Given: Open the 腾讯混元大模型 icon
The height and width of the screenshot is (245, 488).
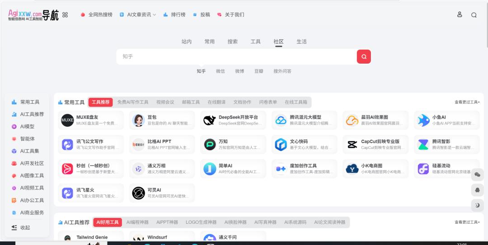Looking at the screenshot, I should (281, 120).
